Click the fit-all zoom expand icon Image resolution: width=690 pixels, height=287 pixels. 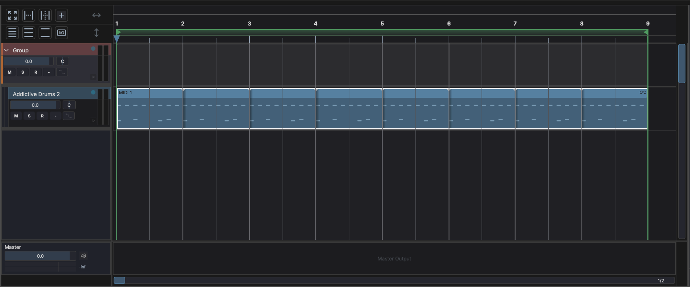(x=12, y=15)
